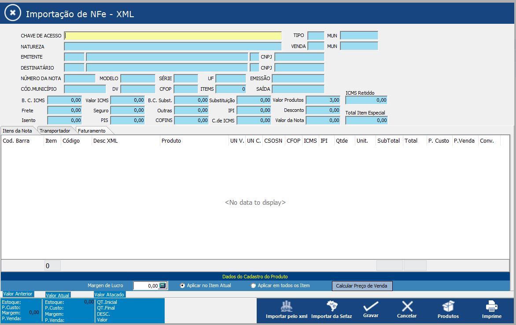516x325 pixels.
Task: Switch to the Transportador tab
Action: [55, 131]
